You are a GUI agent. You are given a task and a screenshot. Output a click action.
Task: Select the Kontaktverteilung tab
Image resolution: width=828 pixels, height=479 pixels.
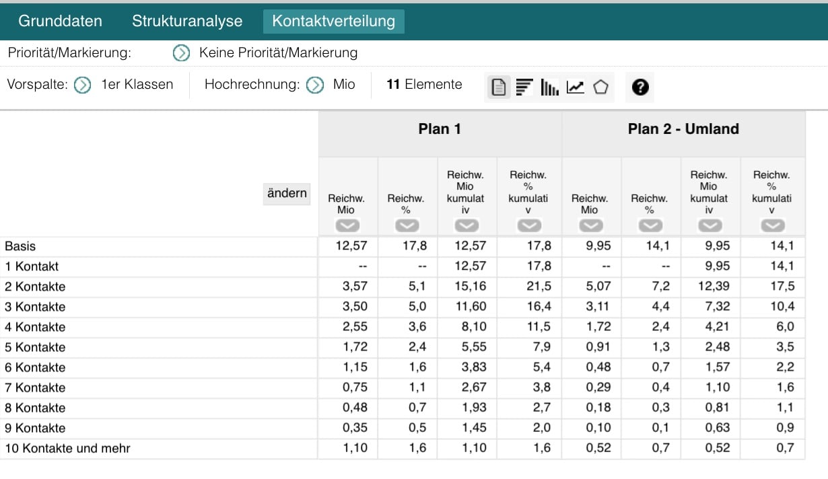click(333, 21)
